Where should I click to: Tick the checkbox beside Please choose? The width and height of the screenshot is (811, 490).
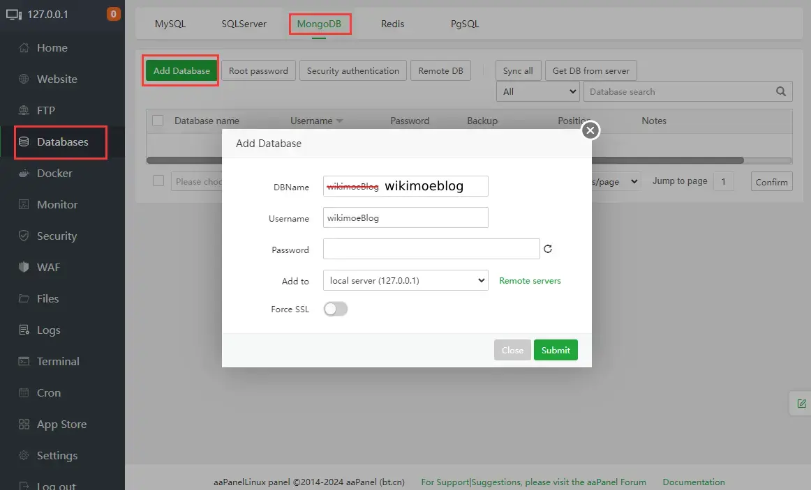point(158,181)
